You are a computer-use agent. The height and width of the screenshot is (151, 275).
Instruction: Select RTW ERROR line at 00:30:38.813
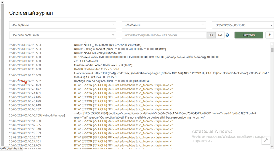pyautogui.click(x=124, y=105)
